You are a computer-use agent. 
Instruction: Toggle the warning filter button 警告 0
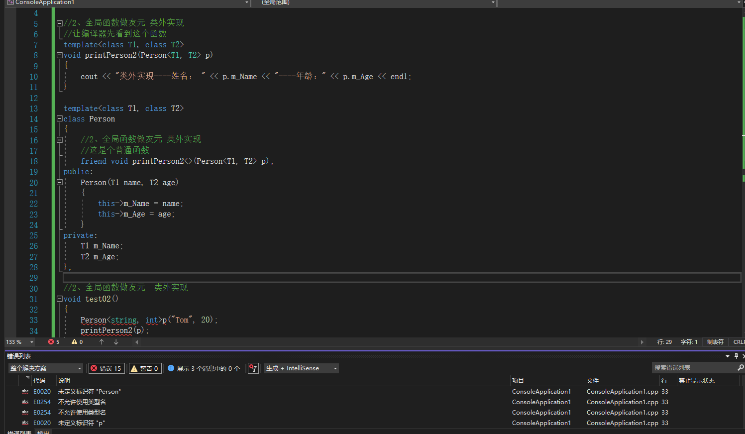click(145, 368)
